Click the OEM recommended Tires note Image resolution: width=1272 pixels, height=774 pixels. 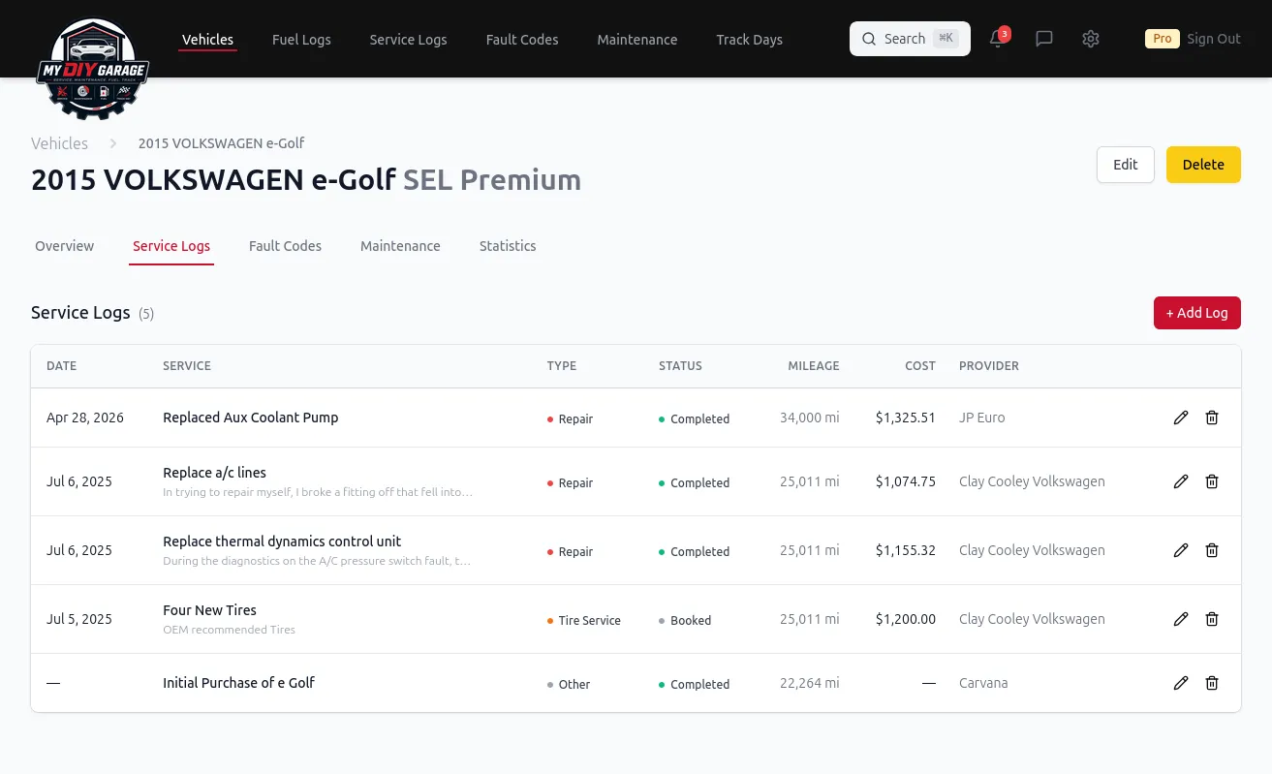pos(229,630)
